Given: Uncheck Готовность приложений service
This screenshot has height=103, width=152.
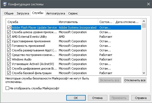Looking at the screenshot, I should coord(9,46).
